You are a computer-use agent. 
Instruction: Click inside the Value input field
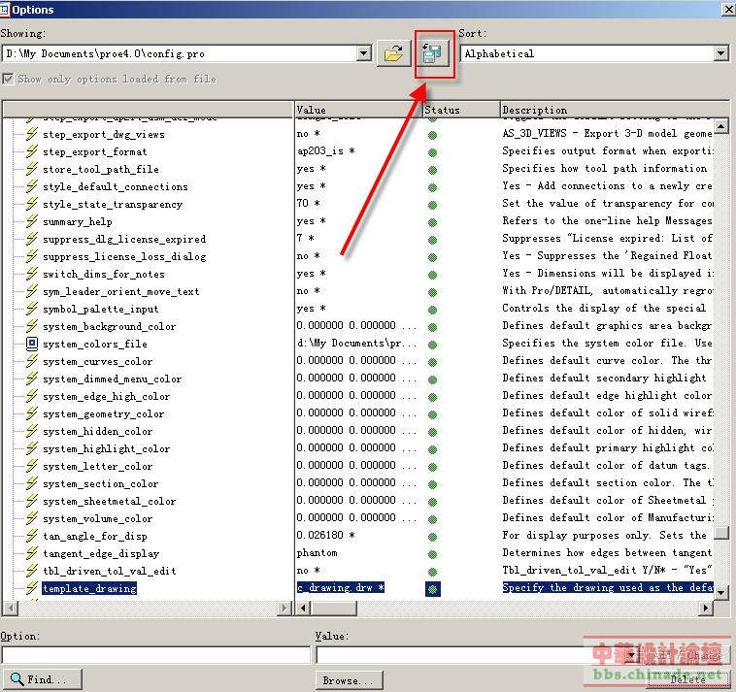click(469, 655)
